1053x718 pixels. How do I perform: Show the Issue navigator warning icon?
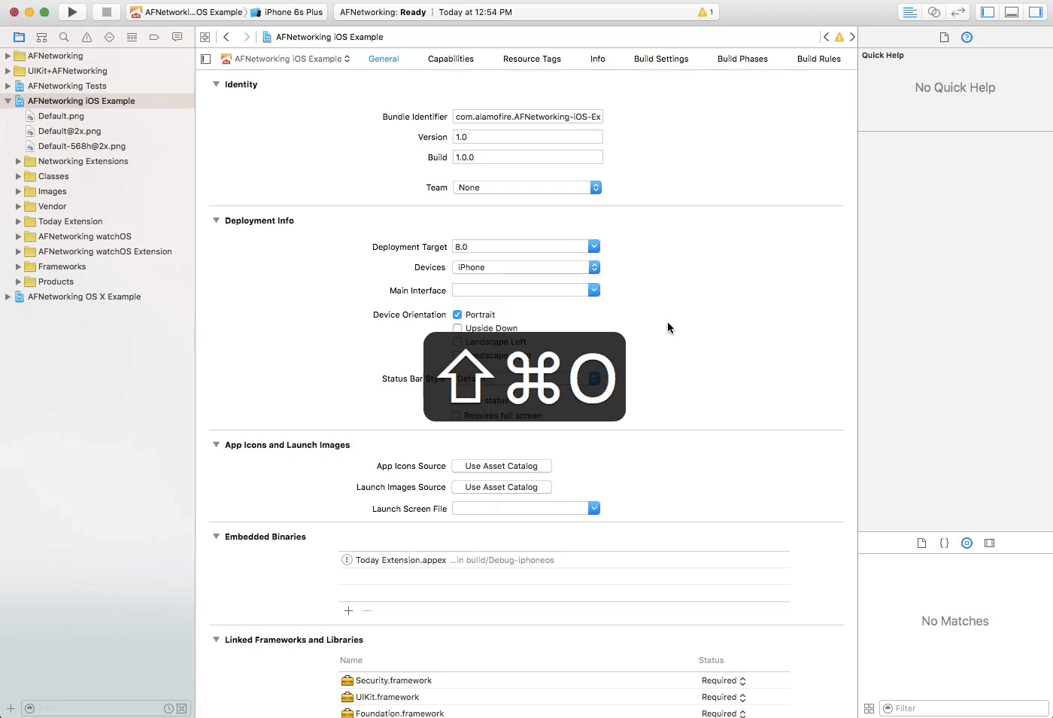click(86, 37)
